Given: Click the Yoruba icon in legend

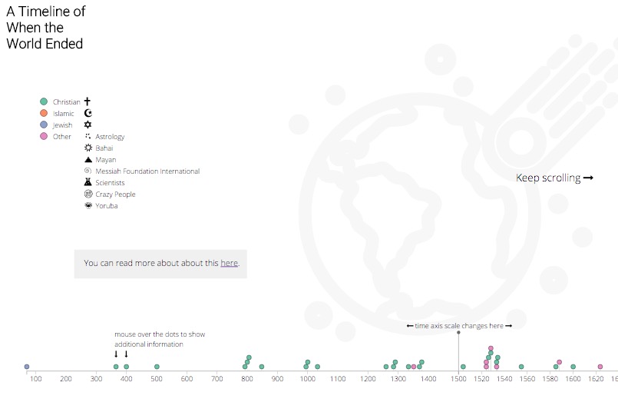Looking at the screenshot, I should point(88,205).
